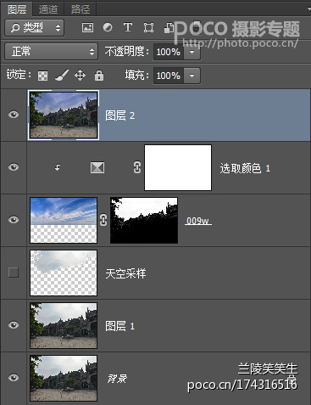
Task: Select the 背景 layer thumbnail
Action: (64, 378)
